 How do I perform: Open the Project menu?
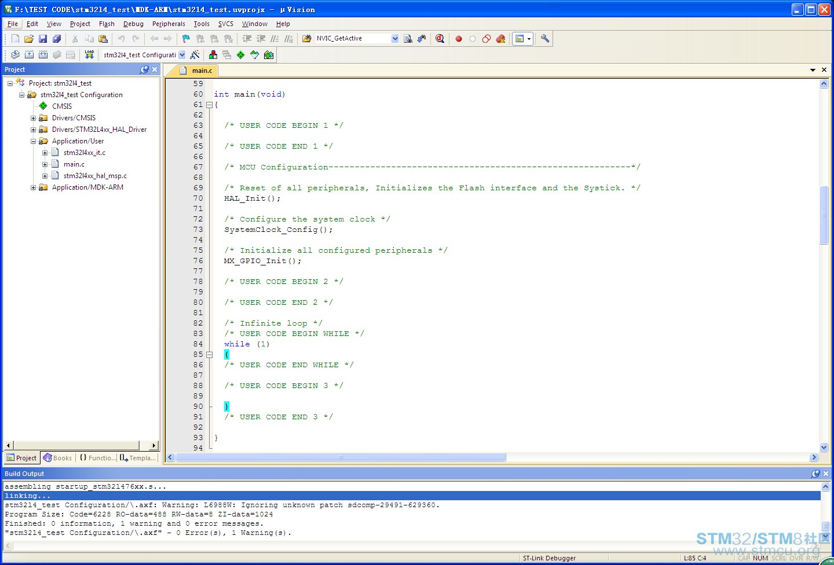(80, 24)
